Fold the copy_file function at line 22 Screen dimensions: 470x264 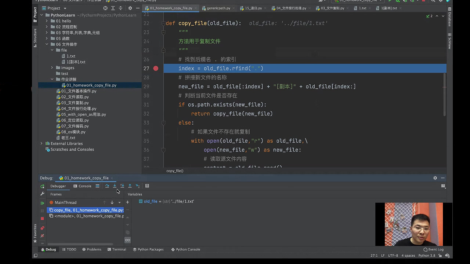163,23
